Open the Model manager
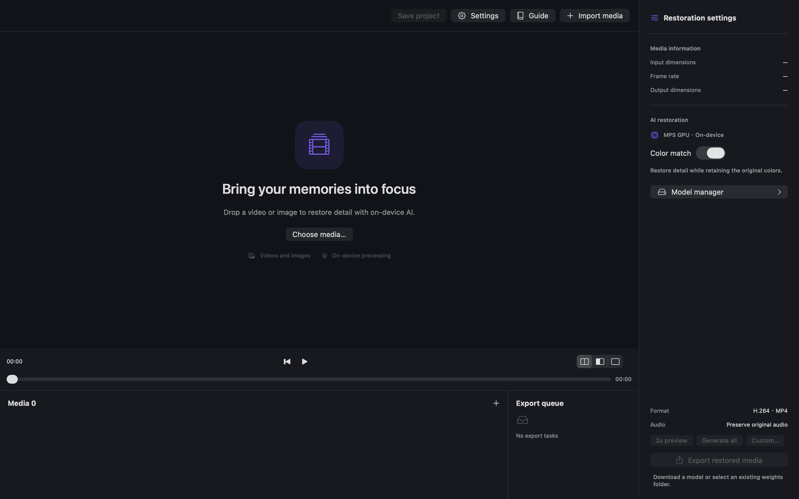This screenshot has width=799, height=499. point(719,192)
